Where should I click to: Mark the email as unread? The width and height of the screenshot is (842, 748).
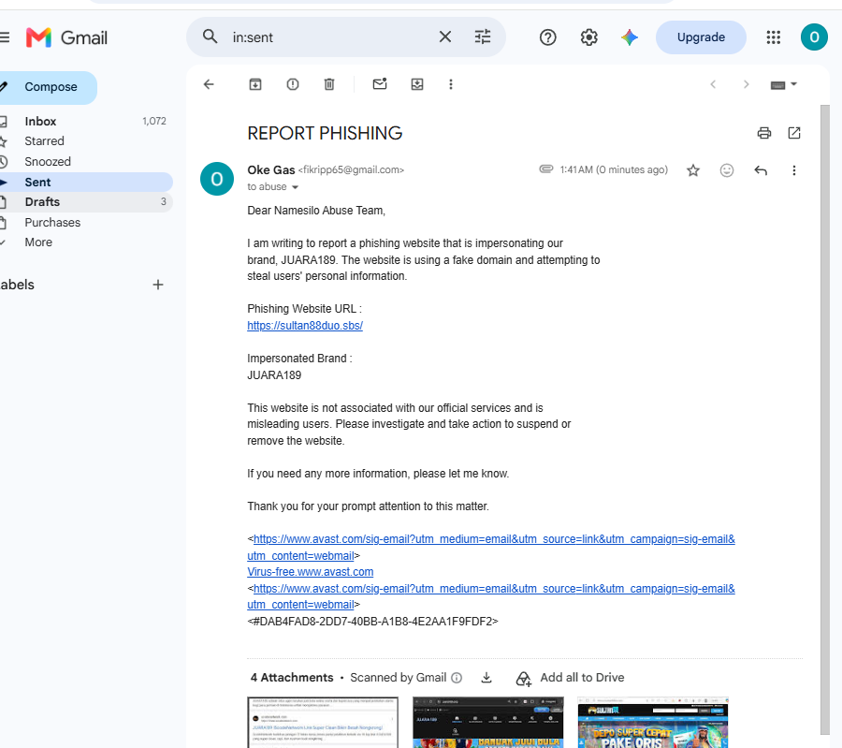(380, 84)
